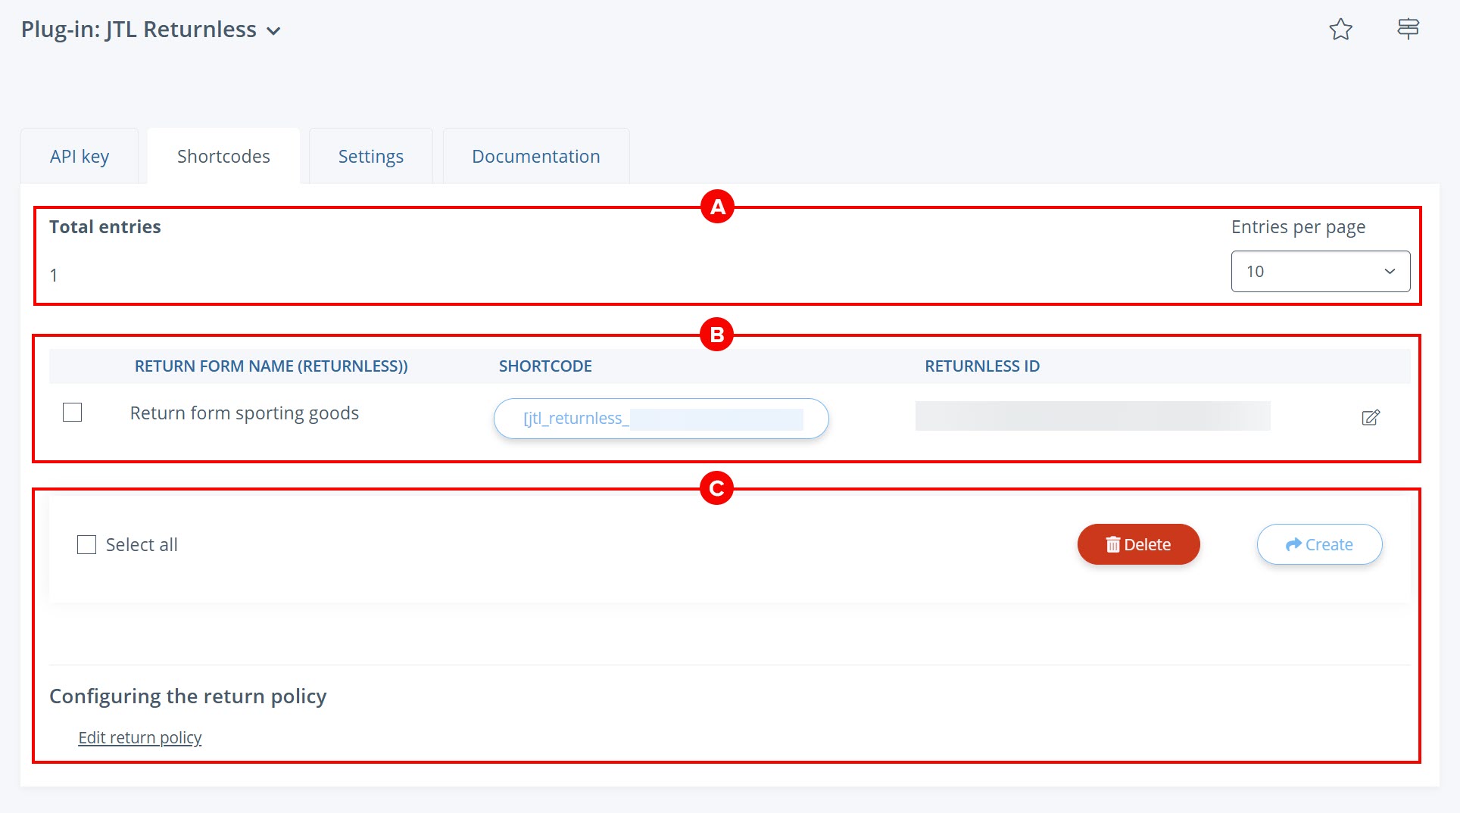Go to the Documentation tab

pyautogui.click(x=535, y=157)
